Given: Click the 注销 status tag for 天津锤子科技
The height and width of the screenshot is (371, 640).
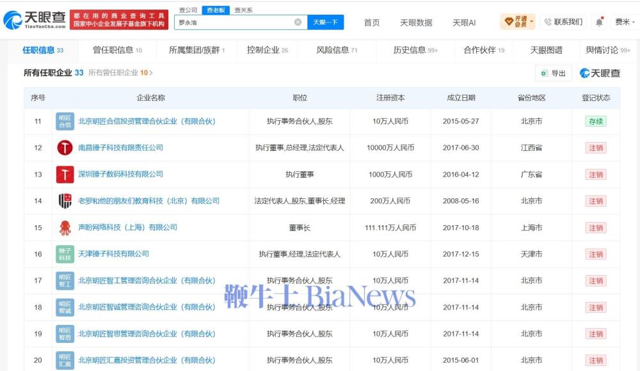Looking at the screenshot, I should click(595, 255).
